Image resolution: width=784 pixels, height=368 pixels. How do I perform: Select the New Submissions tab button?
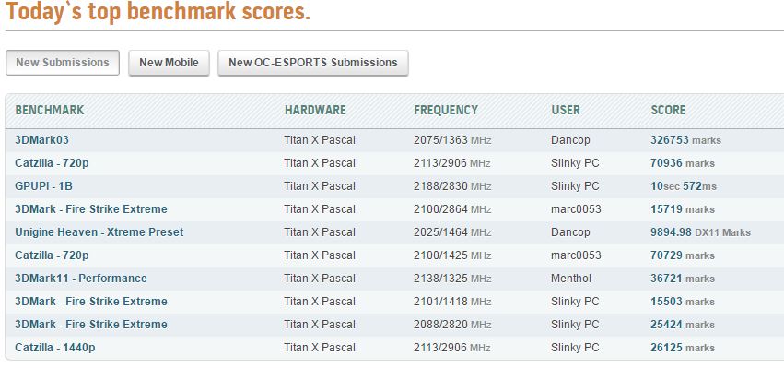pos(63,63)
